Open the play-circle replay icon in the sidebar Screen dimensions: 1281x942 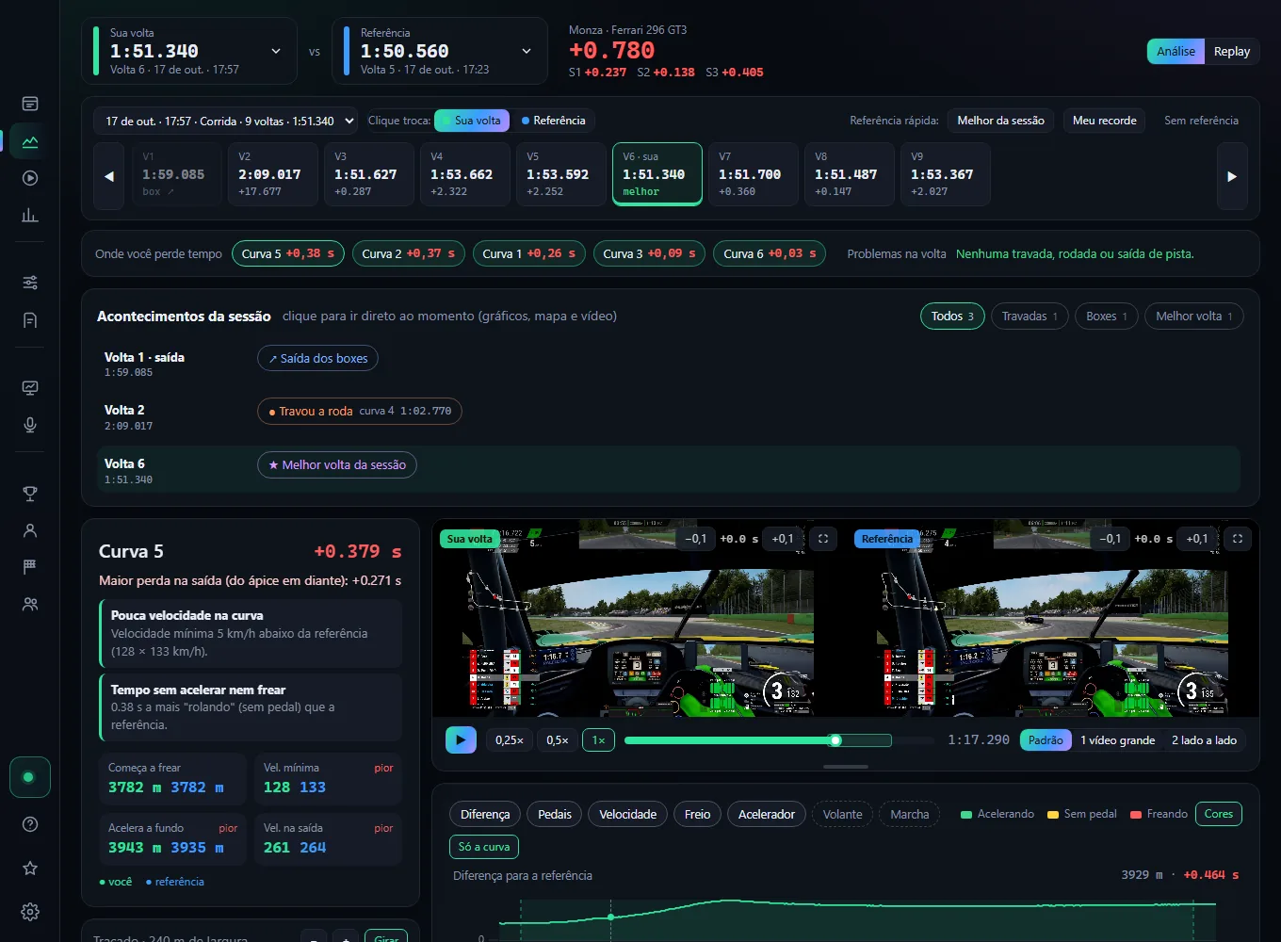click(x=30, y=178)
